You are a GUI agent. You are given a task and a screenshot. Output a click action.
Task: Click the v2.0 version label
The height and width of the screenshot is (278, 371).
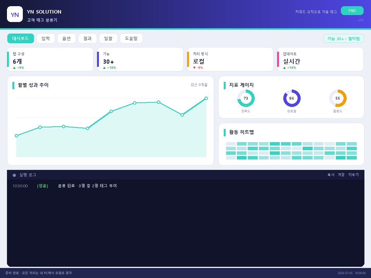point(360,20)
